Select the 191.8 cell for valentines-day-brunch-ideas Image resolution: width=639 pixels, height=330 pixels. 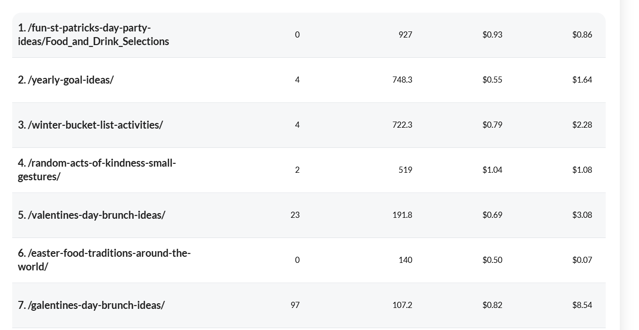click(x=402, y=215)
